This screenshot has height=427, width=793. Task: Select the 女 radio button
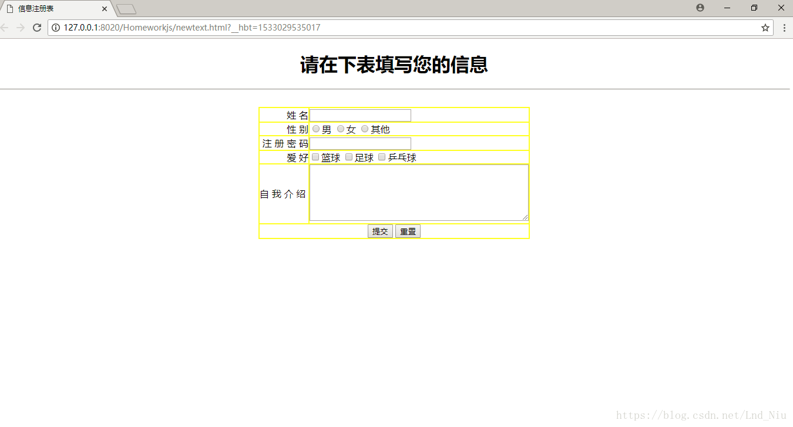[x=341, y=129]
